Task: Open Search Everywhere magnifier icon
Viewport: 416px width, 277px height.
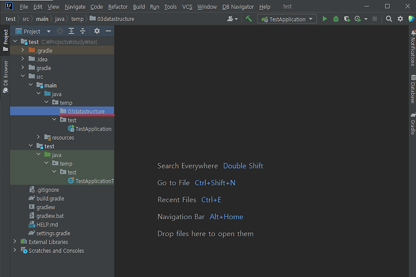Action: pyautogui.click(x=389, y=19)
